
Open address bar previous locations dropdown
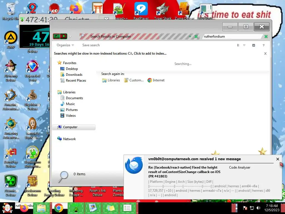pos(190,37)
